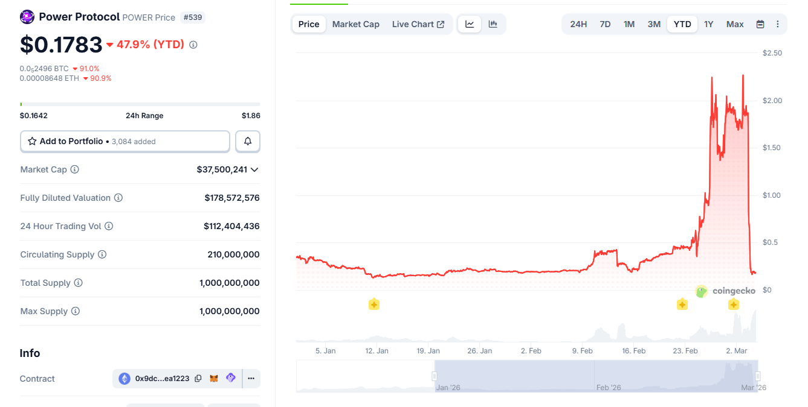Open Max Supply info icon
Image resolution: width=808 pixels, height=407 pixels.
pyautogui.click(x=75, y=311)
